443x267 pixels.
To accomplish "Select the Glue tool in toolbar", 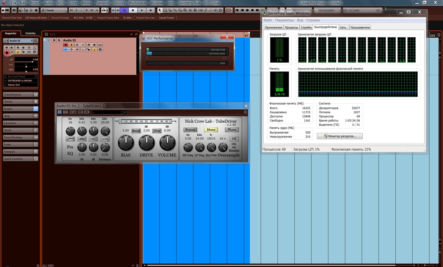I will (x=175, y=10).
